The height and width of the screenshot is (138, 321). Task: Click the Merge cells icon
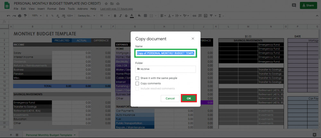pos(152,15)
